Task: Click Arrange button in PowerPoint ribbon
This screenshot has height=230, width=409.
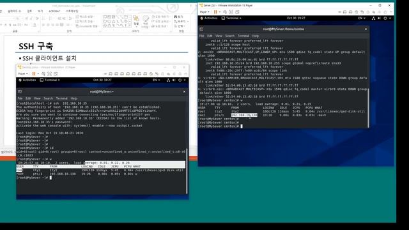Action: point(136,21)
